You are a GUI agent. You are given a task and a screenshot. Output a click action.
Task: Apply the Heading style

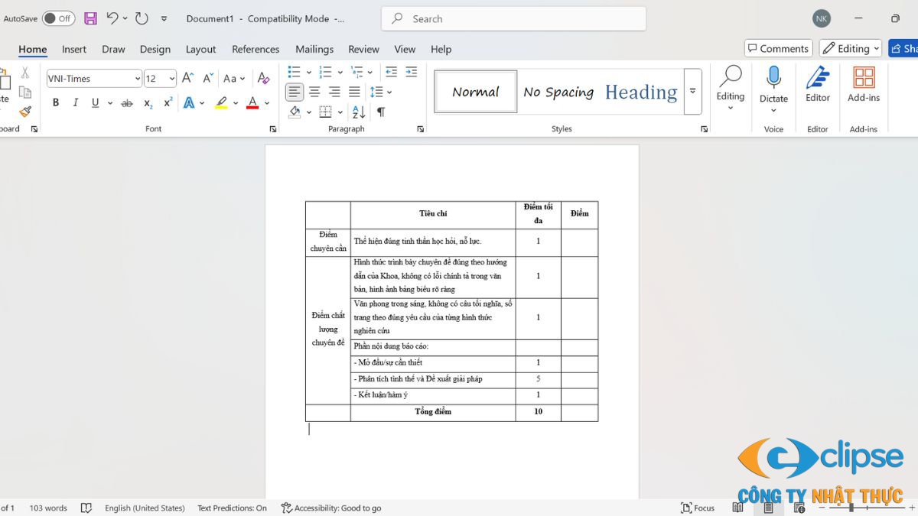[640, 92]
